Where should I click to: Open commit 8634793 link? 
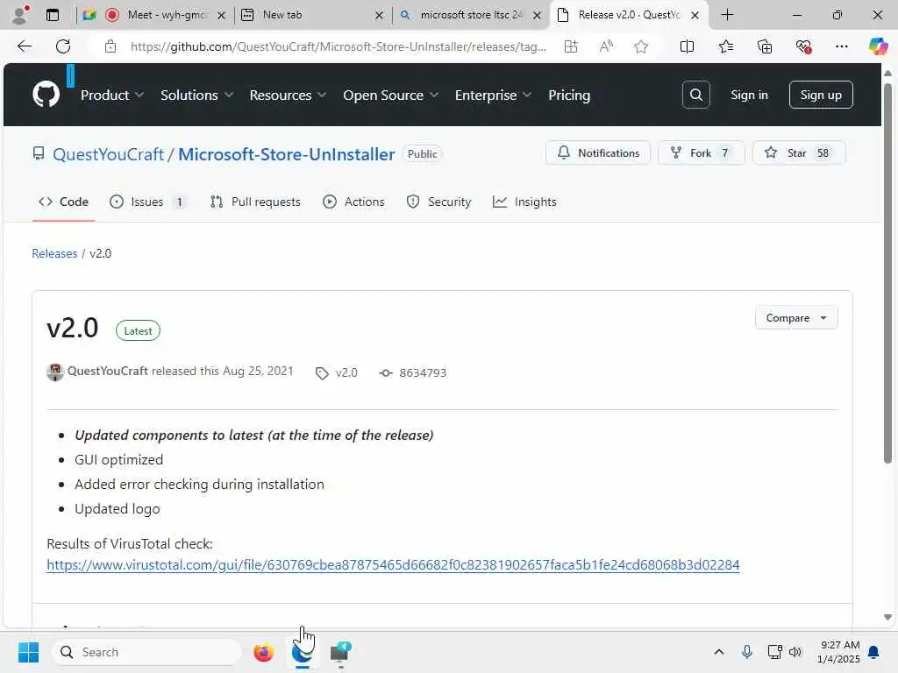coord(423,373)
